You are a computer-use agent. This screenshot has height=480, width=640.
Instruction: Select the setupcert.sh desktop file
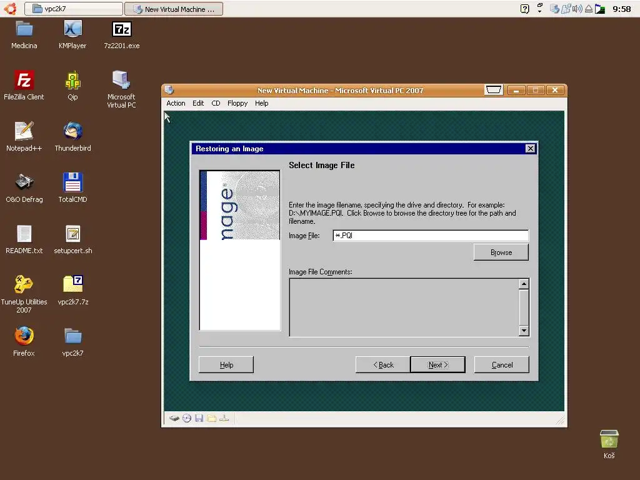click(72, 239)
